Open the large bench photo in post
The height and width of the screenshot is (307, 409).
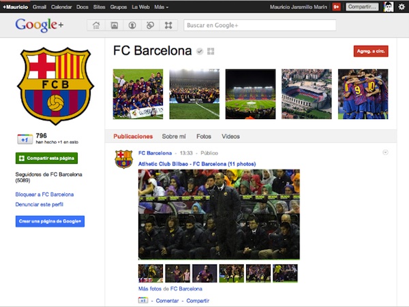click(219, 214)
